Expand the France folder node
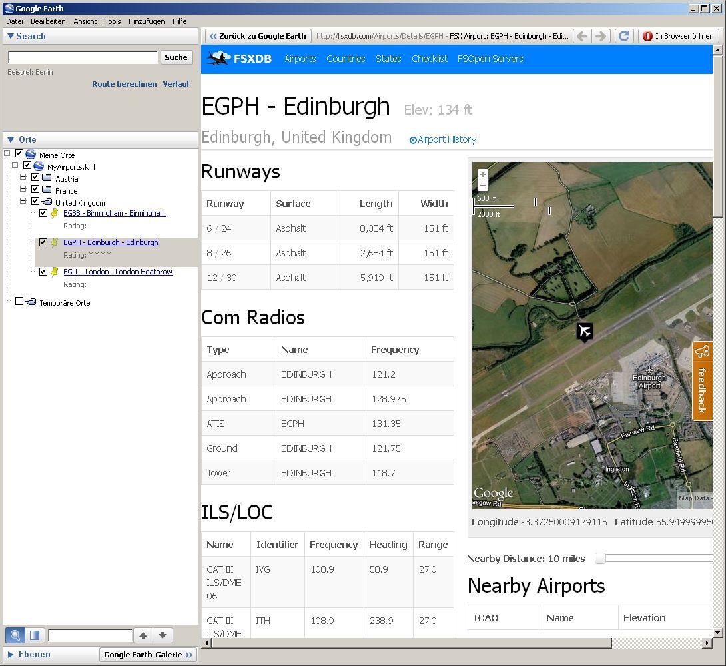The height and width of the screenshot is (666, 726). [x=23, y=189]
